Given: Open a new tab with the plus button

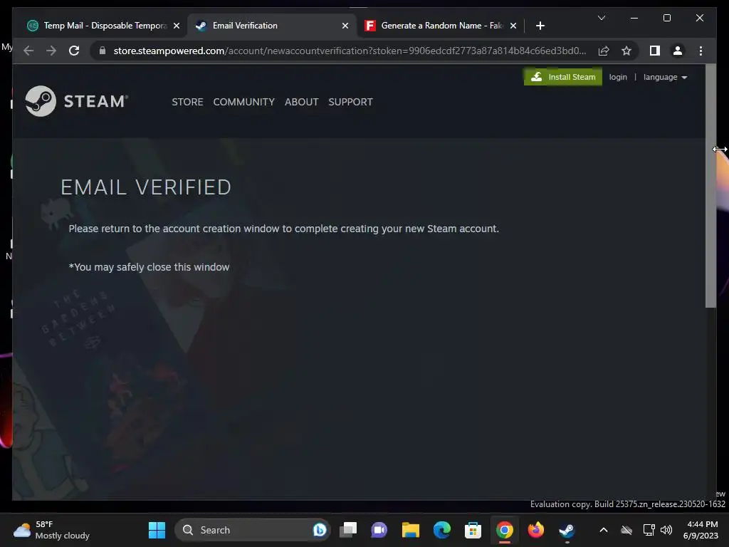Looking at the screenshot, I should pyautogui.click(x=540, y=26).
